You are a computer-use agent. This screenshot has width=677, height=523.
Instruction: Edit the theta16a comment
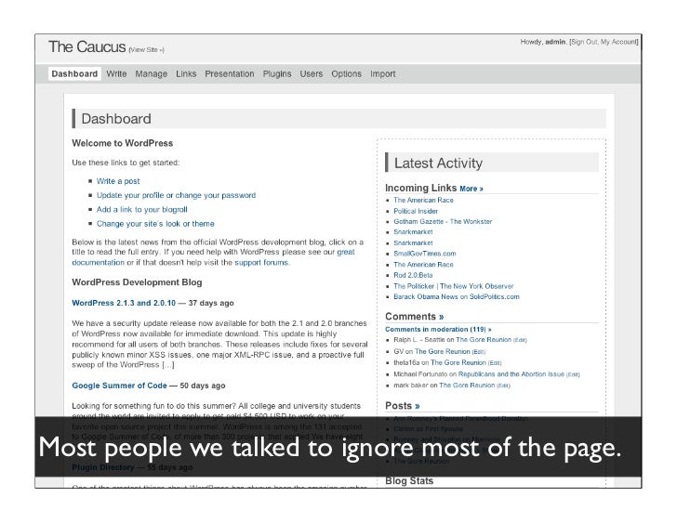(495, 363)
